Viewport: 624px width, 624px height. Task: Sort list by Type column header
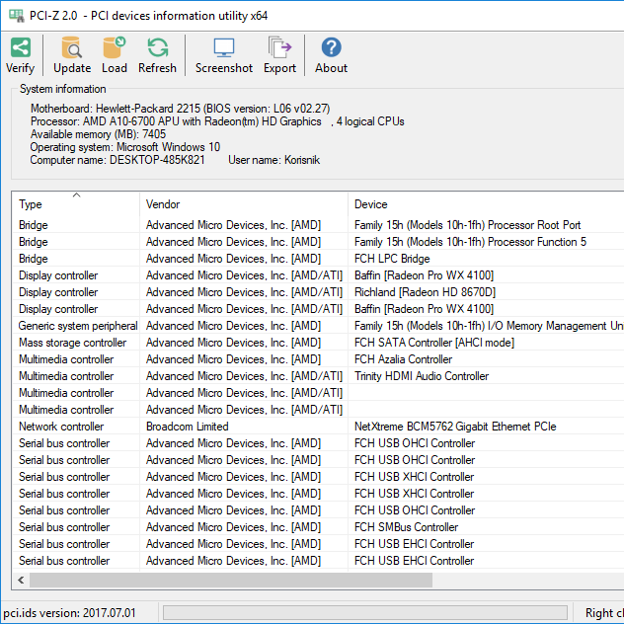pyautogui.click(x=75, y=204)
